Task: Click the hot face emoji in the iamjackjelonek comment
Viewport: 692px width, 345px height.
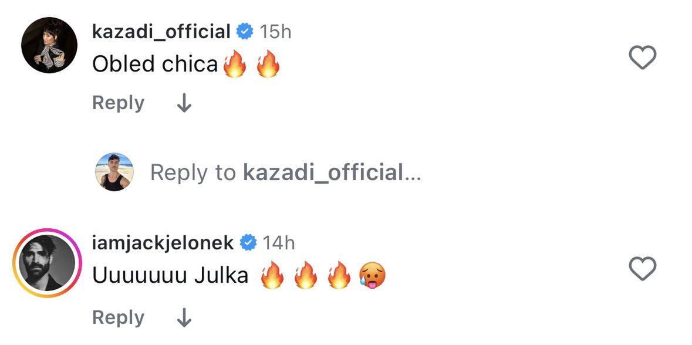Action: pyautogui.click(x=372, y=275)
